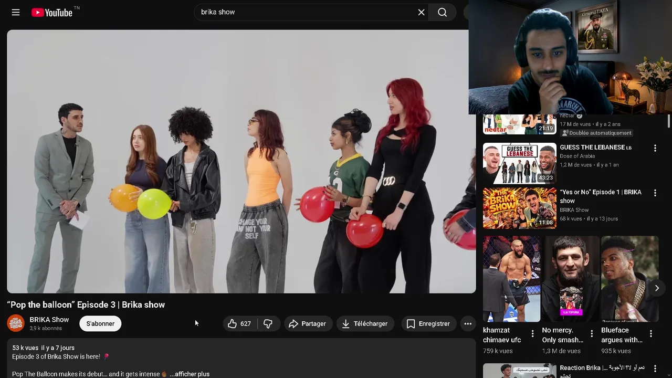The image size is (672, 378).
Task: Like the video with thumbs-up icon
Action: [x=232, y=324]
